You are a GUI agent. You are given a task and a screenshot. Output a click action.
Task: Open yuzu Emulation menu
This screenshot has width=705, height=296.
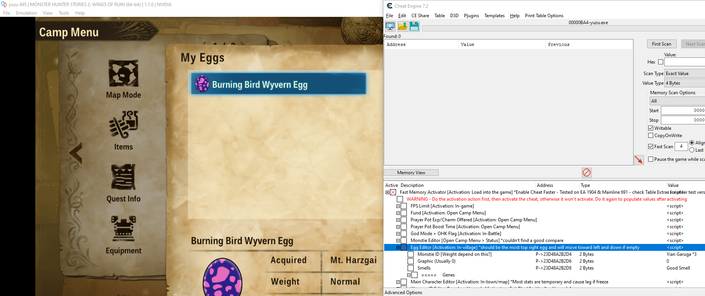26,13
